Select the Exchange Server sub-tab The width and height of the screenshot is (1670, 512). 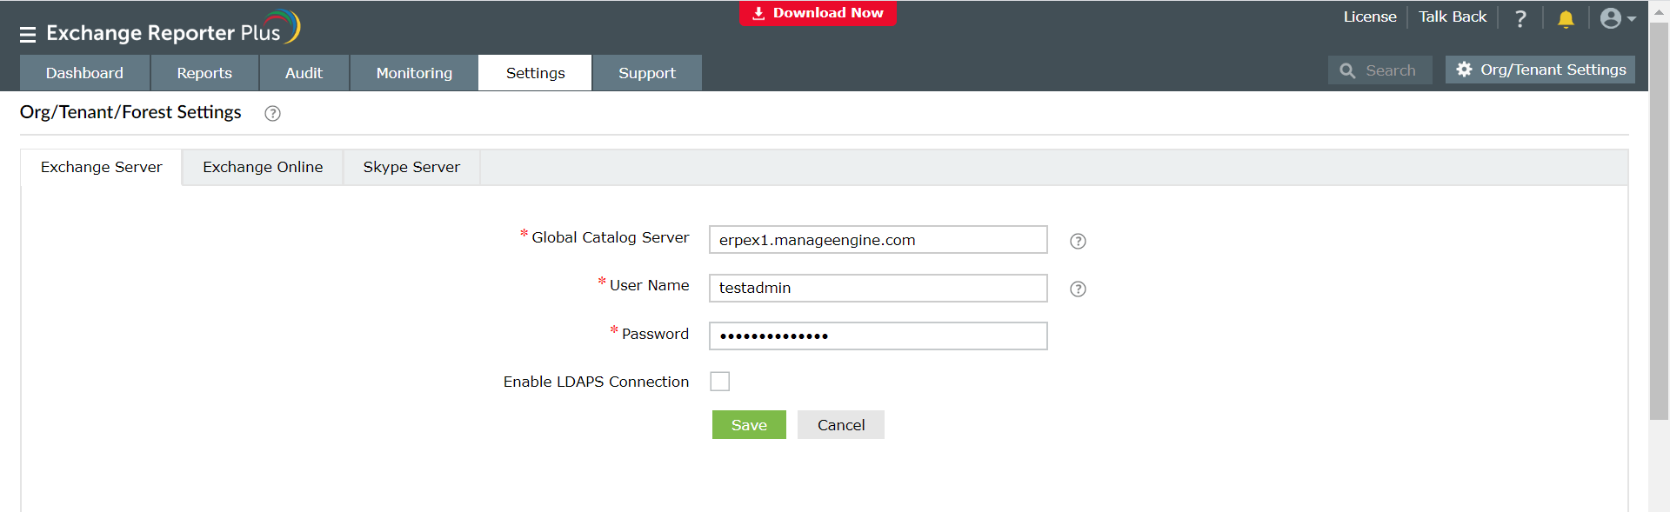[x=101, y=167]
